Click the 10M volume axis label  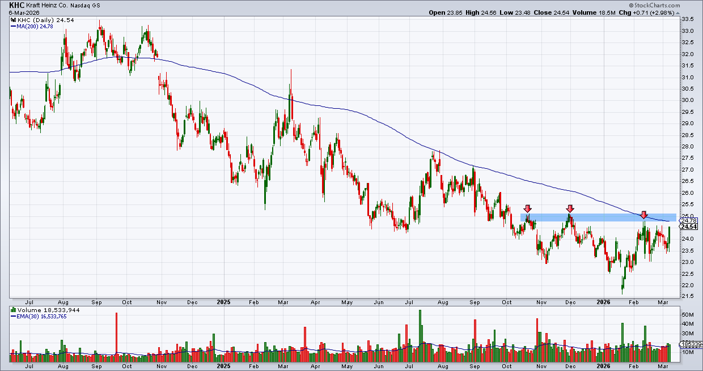coord(687,352)
